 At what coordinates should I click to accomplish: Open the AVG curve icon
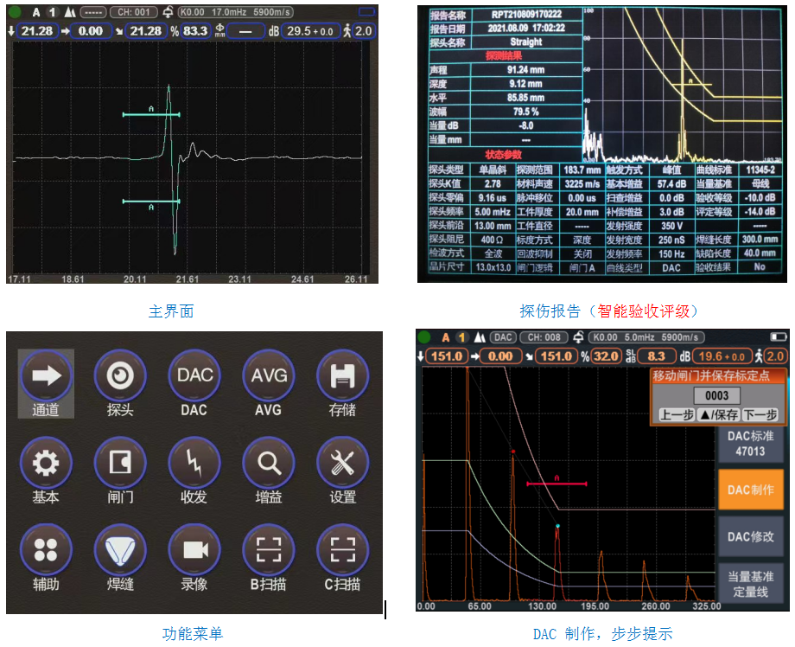pos(268,376)
